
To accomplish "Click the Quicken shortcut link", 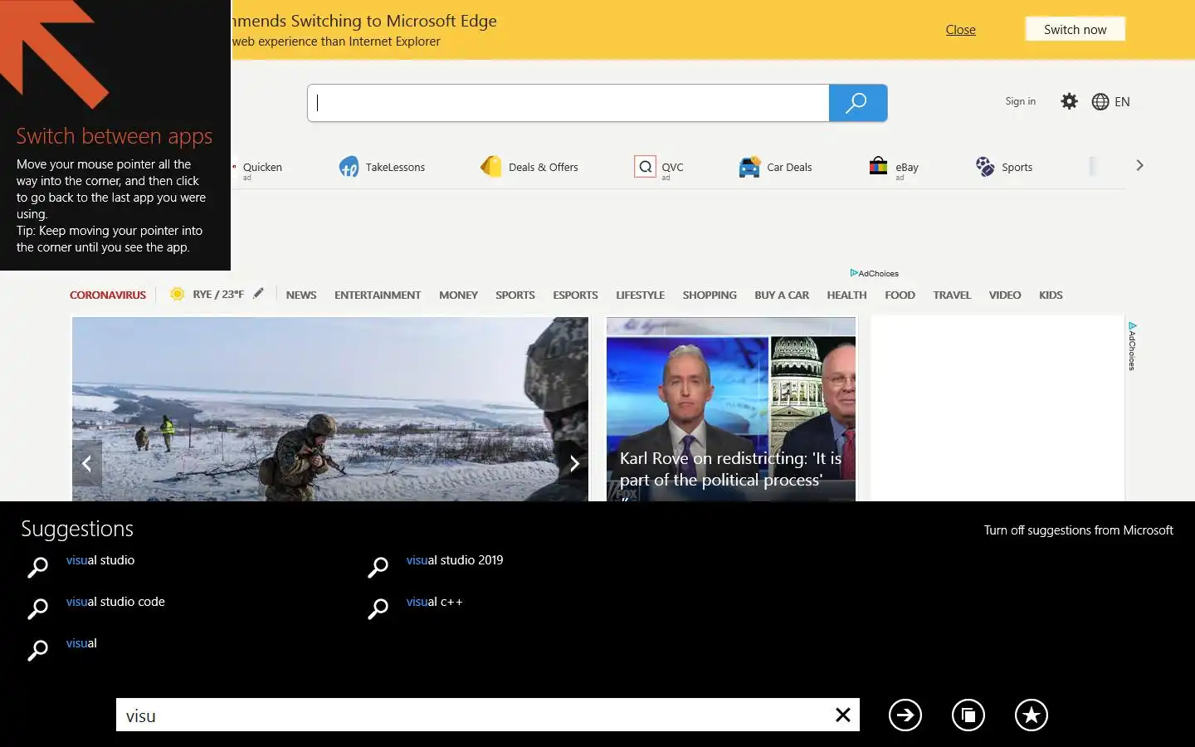I will coord(262,167).
